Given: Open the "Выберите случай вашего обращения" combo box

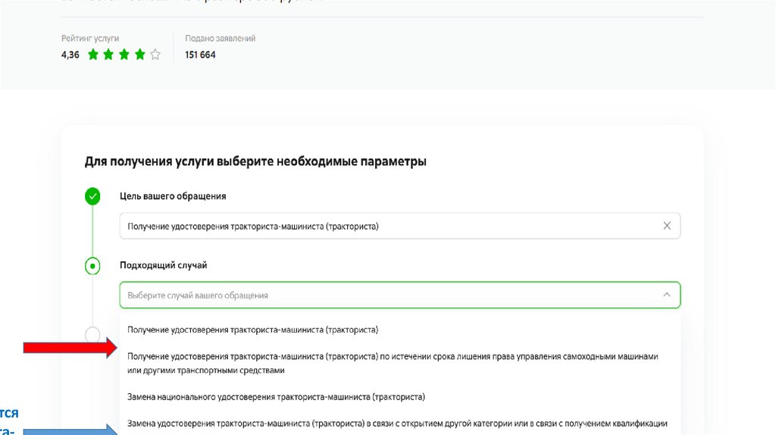Looking at the screenshot, I should [379, 295].
